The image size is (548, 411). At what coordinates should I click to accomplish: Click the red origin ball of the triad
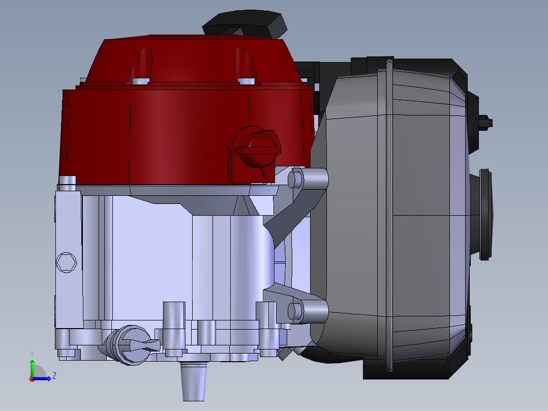(32, 379)
